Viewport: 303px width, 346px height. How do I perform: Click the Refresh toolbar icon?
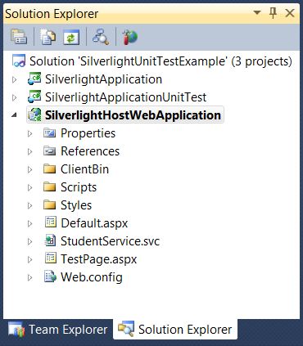71,37
